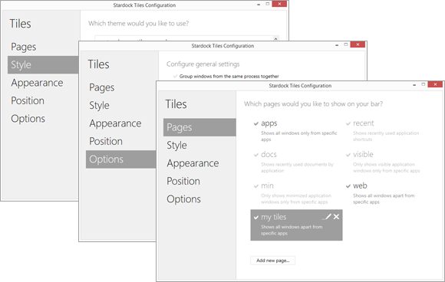Maximize the back Tiles Configuration window
This screenshot has height=282, width=445.
[267, 4]
